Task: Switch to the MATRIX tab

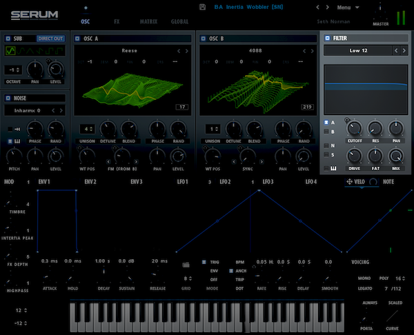Action: [x=148, y=21]
